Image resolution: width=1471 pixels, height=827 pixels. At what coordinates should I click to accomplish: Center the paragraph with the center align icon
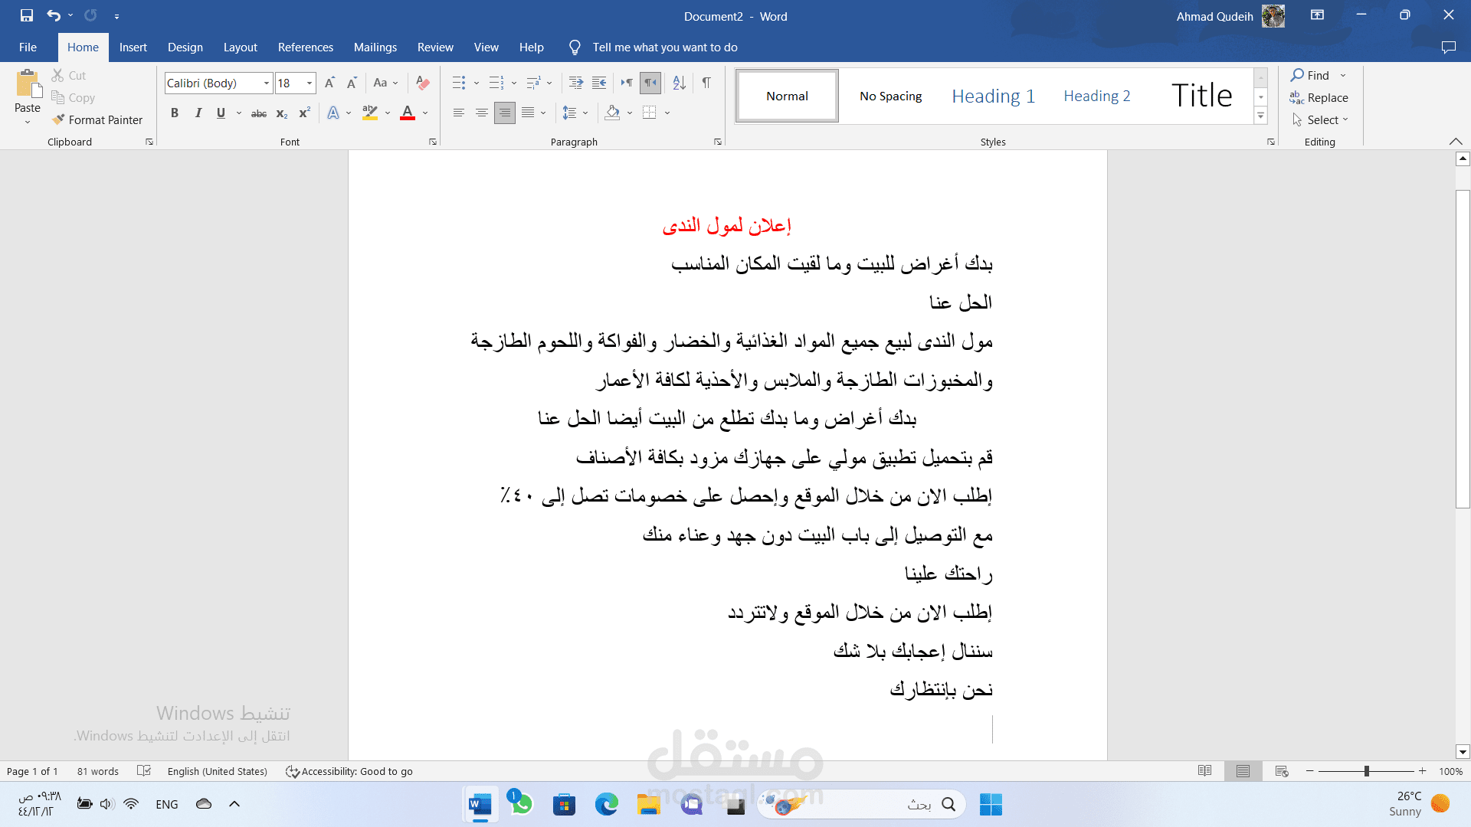click(481, 113)
